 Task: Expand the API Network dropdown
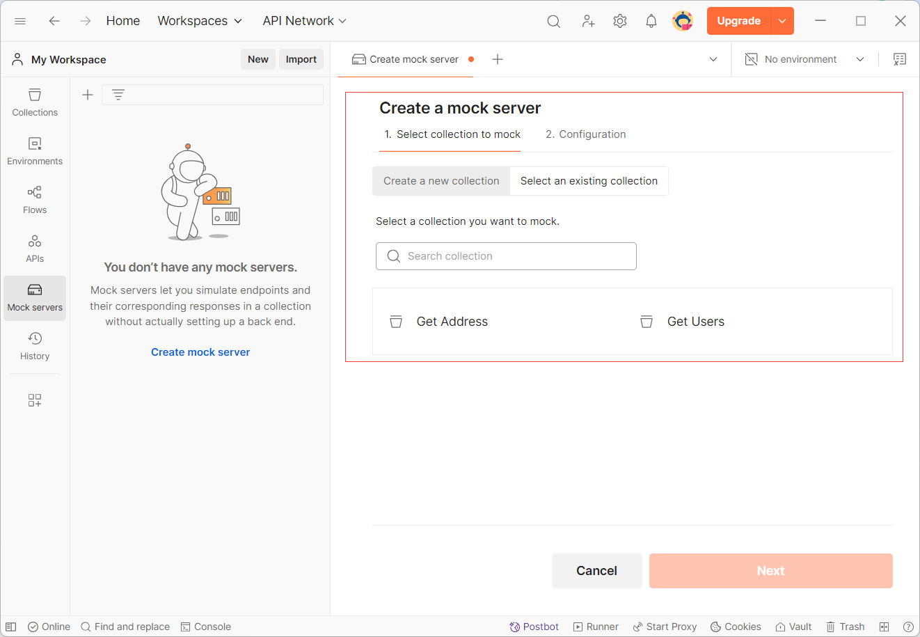pos(304,21)
